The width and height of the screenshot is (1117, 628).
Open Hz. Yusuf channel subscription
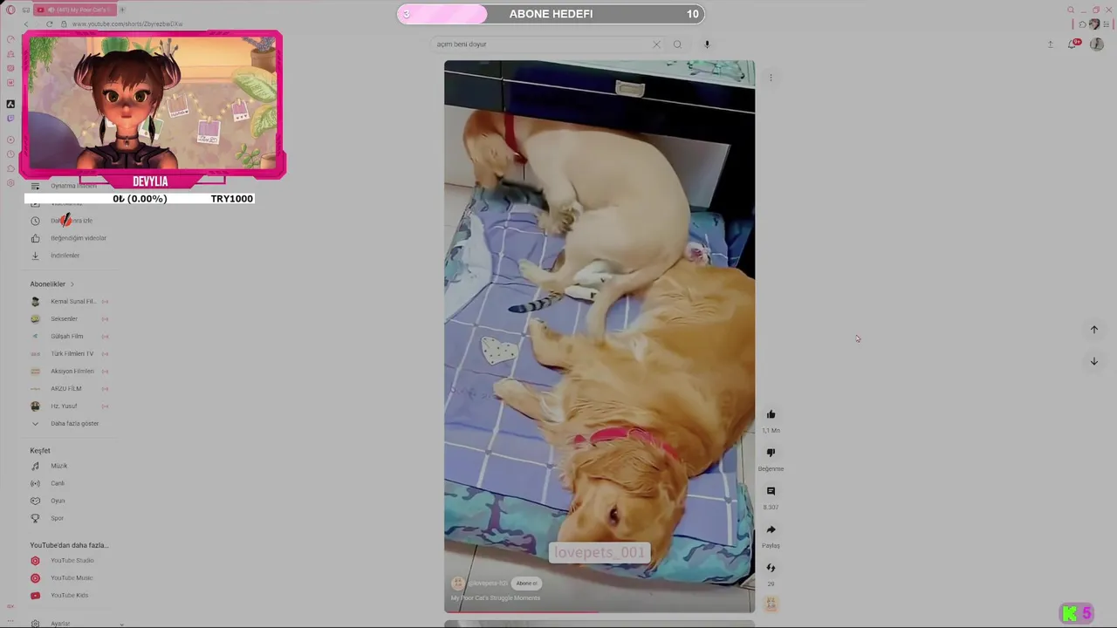(x=68, y=406)
